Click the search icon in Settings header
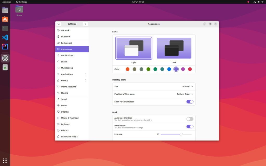Screen dimensions: 266x166 (59, 24)
